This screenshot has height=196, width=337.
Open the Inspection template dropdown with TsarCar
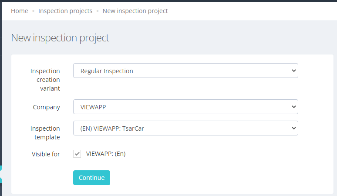(185, 128)
